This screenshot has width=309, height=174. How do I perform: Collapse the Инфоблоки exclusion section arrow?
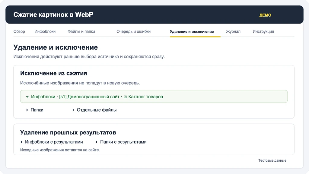pyautogui.click(x=27, y=97)
